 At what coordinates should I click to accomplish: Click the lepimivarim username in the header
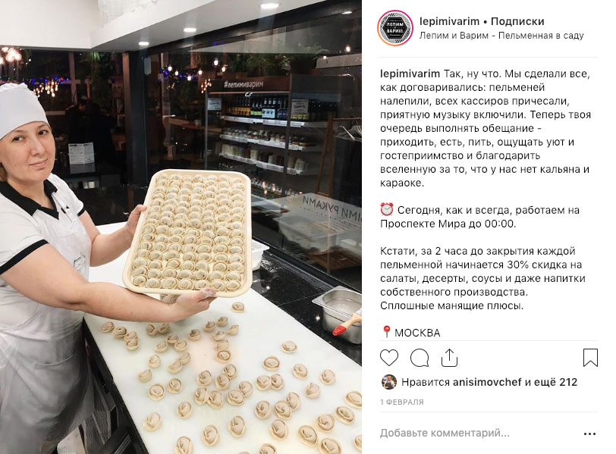449,21
